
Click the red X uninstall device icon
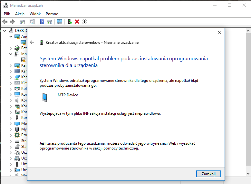[77, 22]
